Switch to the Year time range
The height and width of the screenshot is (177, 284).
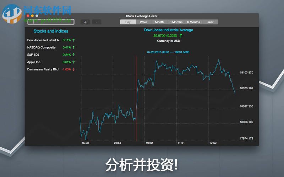pos(210,22)
